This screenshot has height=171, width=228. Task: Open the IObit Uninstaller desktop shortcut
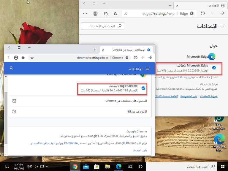pyautogui.click(x=219, y=123)
